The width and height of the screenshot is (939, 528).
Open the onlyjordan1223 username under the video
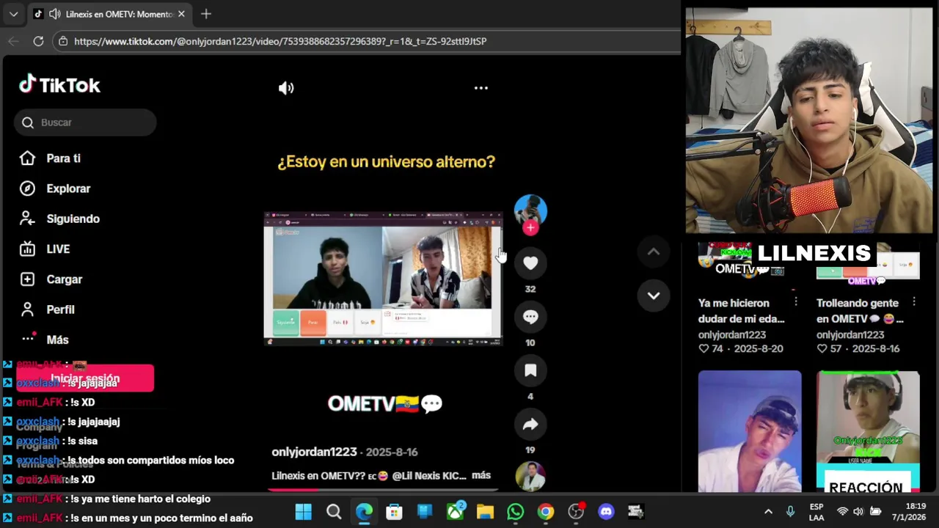click(314, 452)
